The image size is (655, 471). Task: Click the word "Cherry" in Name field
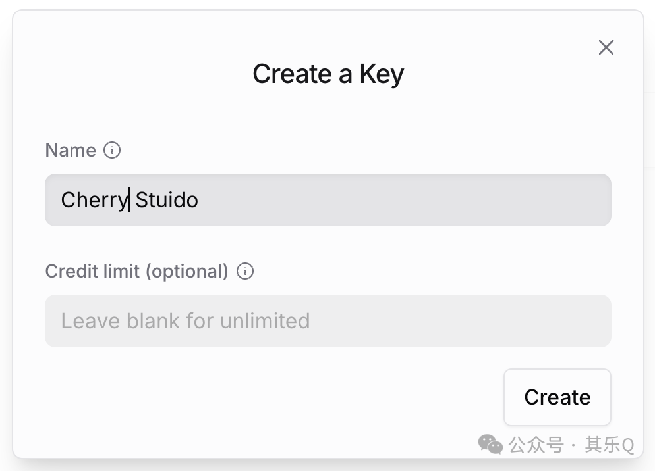(93, 200)
